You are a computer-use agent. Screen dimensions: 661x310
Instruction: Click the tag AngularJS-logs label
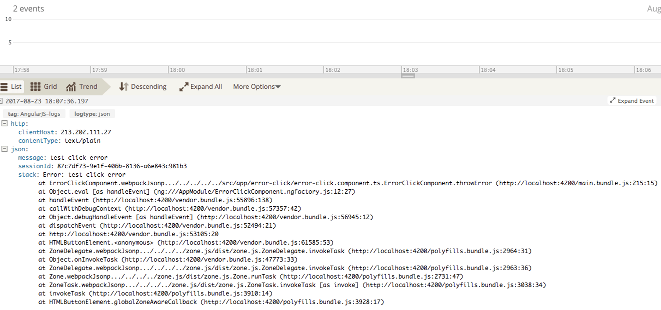tap(34, 114)
